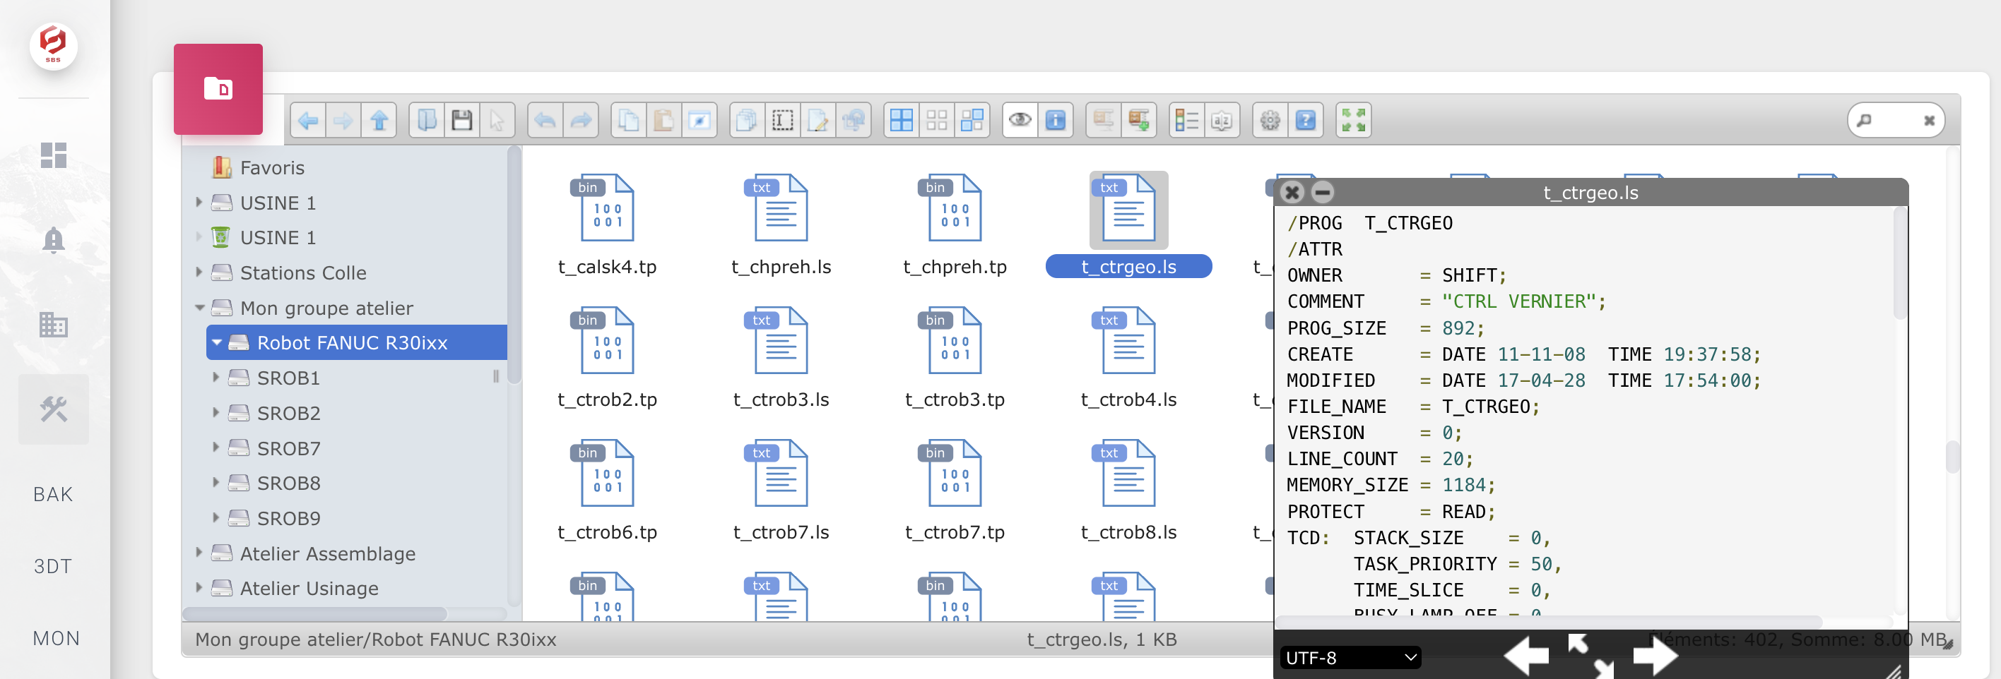The image size is (2001, 679).
Task: Expand the Atelier Usinage node
Action: point(199,588)
